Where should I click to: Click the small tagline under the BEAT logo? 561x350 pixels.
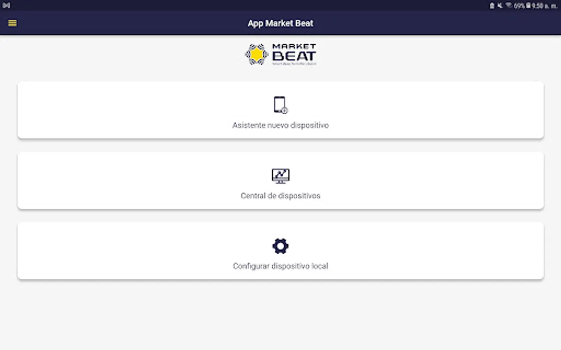tap(294, 63)
